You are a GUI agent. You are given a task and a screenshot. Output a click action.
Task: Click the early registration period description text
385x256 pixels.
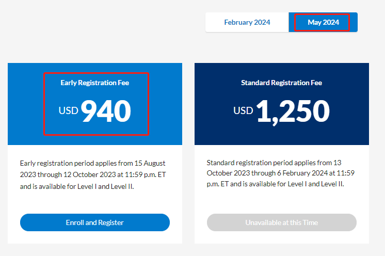click(x=93, y=175)
